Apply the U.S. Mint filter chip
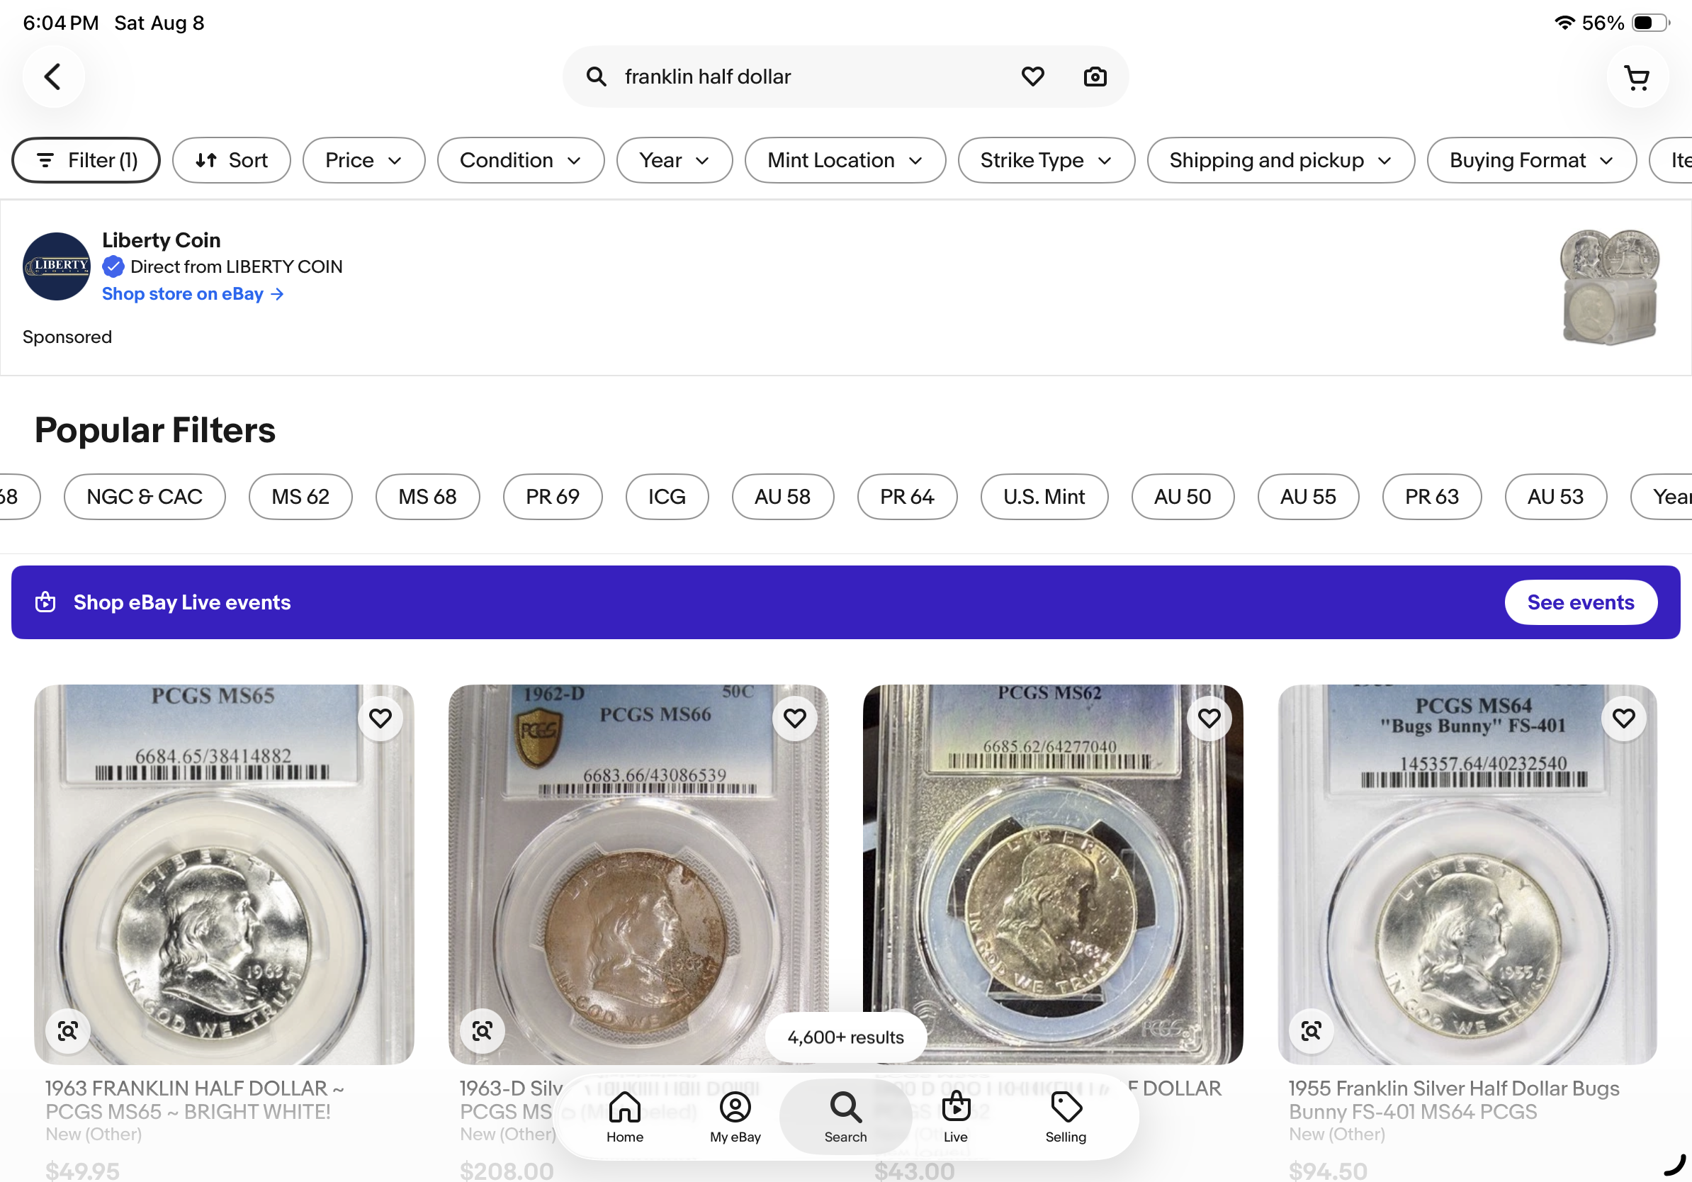This screenshot has width=1692, height=1182. 1044,497
